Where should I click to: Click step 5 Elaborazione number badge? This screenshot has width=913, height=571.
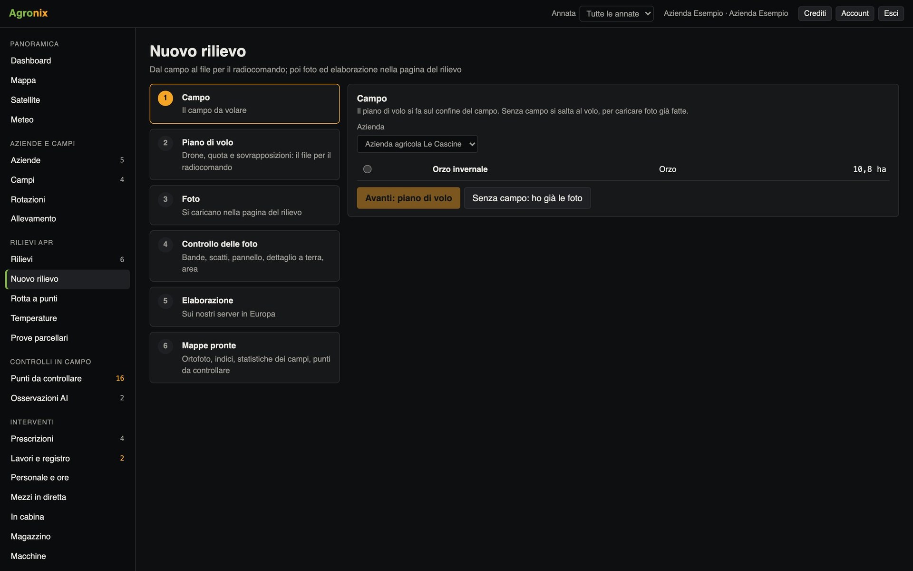click(165, 301)
